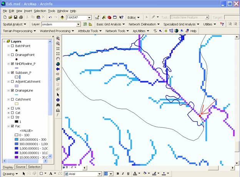Expand the Lnk layer tree node
Image resolution: width=240 pixels, height=177 pixels.
8,108
